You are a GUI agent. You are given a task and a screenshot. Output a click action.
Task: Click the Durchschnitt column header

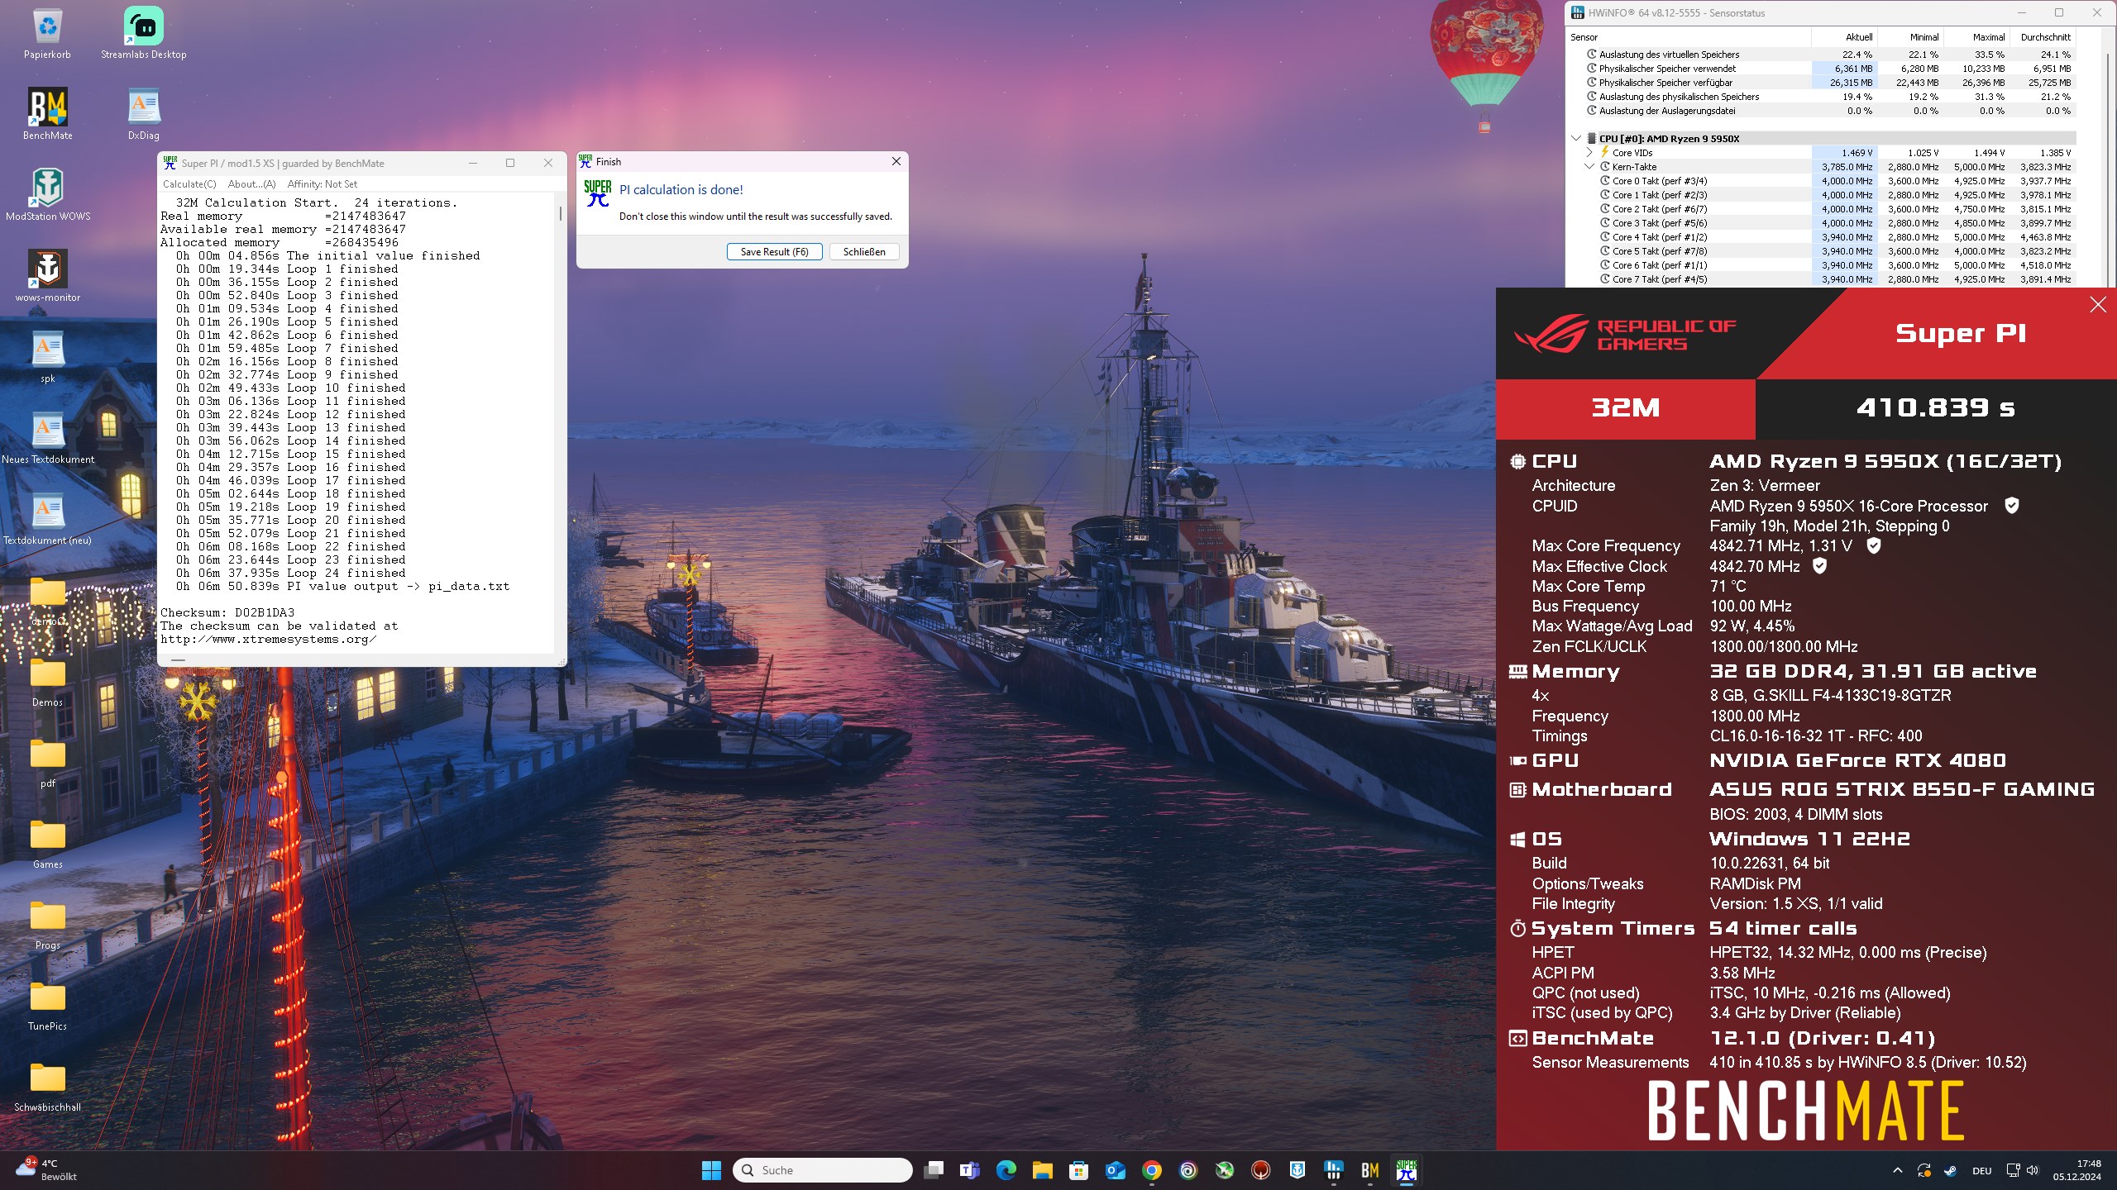click(2043, 37)
